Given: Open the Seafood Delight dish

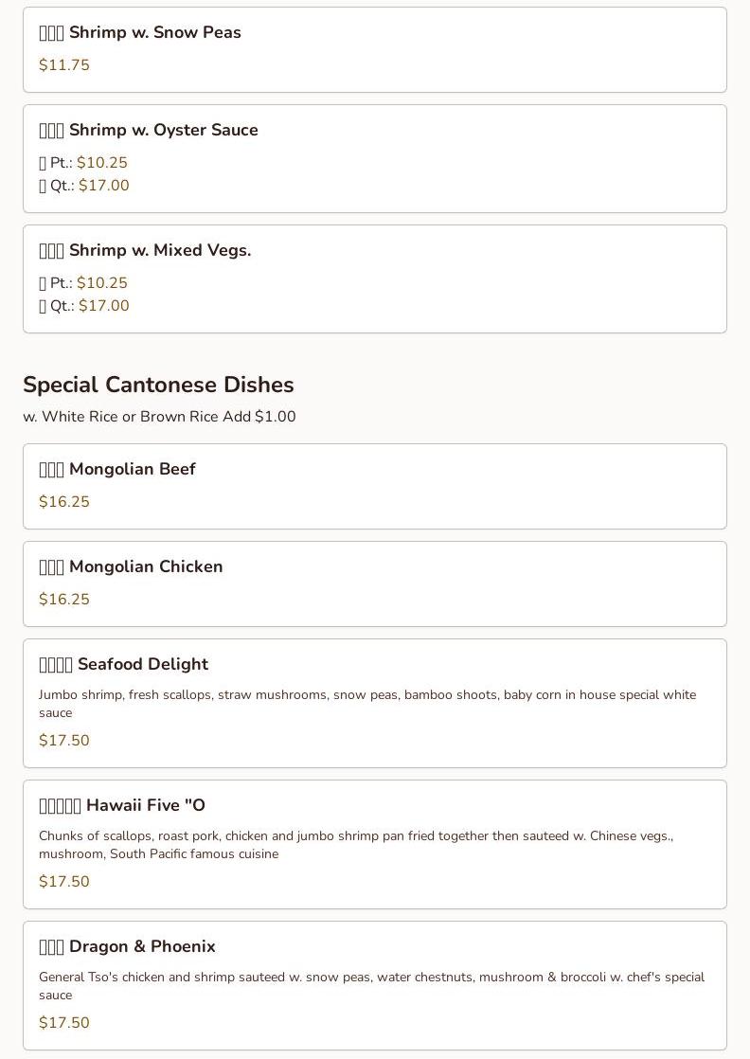Looking at the screenshot, I should point(124,664).
